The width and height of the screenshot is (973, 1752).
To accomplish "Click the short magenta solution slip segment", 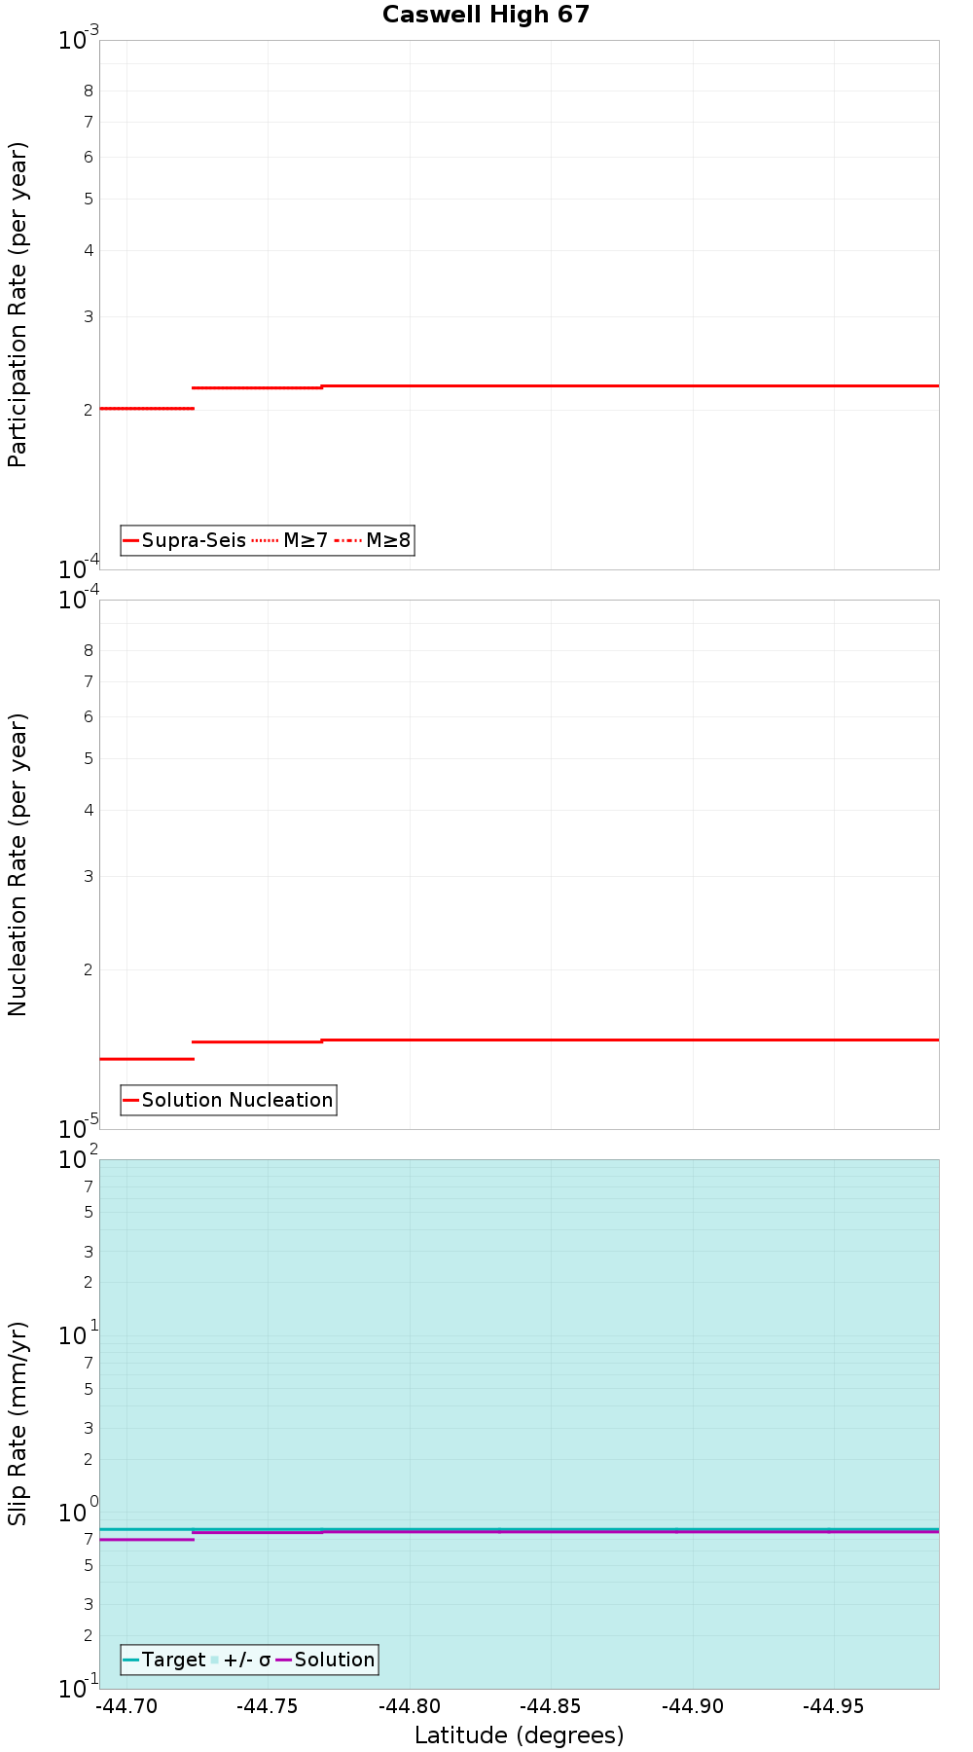I will (x=147, y=1539).
